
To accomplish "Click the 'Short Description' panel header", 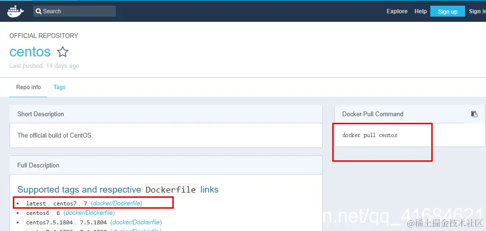I will (166, 114).
